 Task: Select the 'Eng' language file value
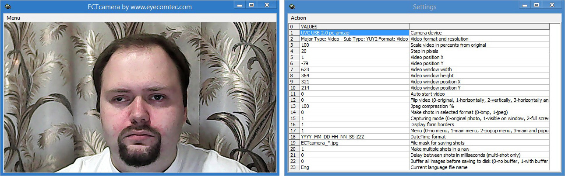click(x=354, y=167)
